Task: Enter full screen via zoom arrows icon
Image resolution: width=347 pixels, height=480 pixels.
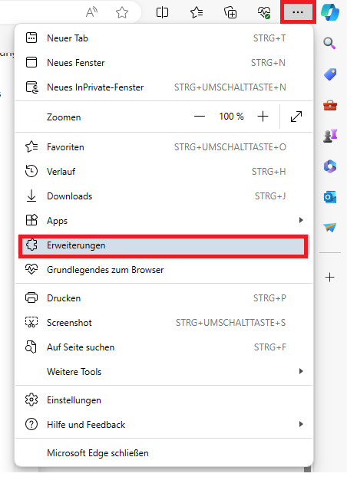Action: (296, 117)
